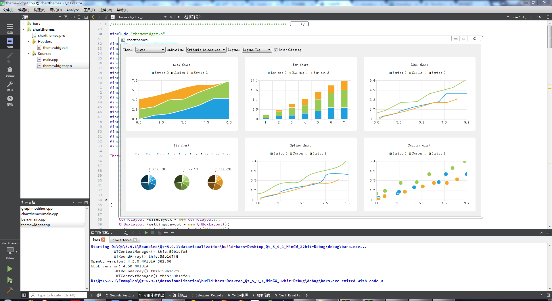This screenshot has width=552, height=301.
Task: Toggle left sidebar visibility button
Action: tap(24, 295)
